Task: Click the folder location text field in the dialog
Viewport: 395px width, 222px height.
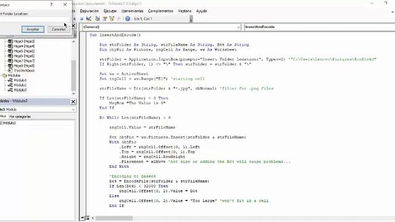Action: point(35,19)
